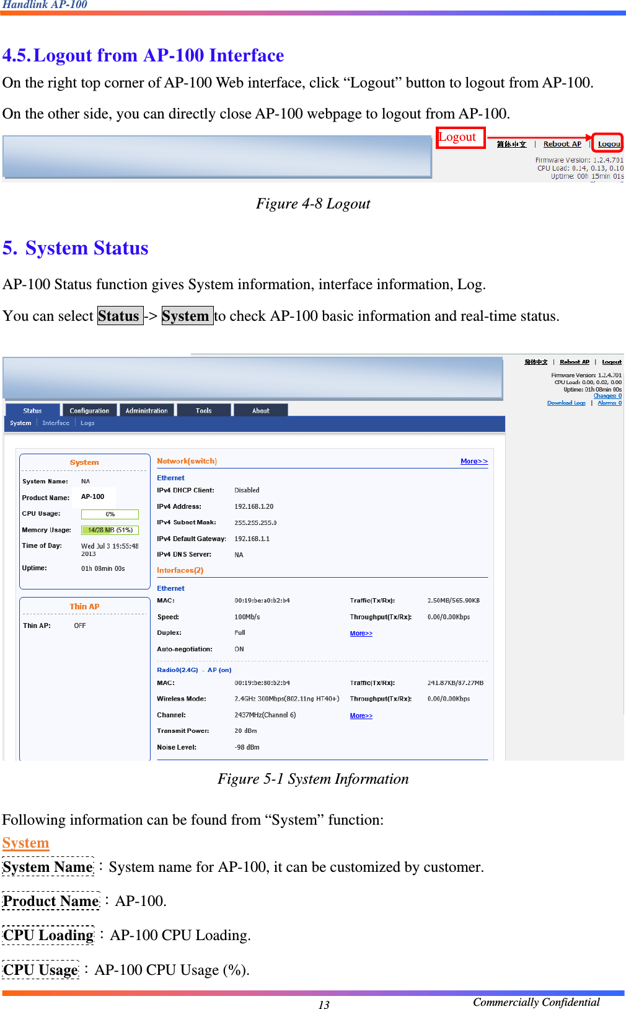The width and height of the screenshot is (626, 1009).
Task: Click the Interfaces(2) heading
Action: (180, 570)
